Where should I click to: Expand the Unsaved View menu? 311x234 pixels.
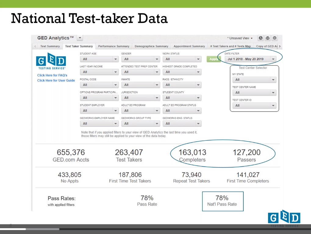point(241,38)
